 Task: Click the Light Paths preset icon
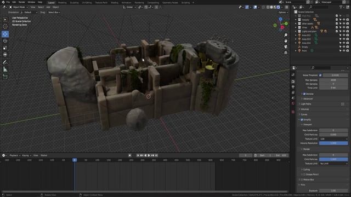343,104
